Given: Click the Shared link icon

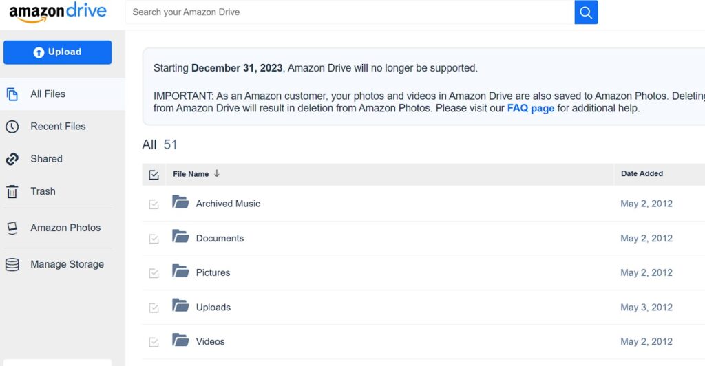Looking at the screenshot, I should tap(12, 159).
